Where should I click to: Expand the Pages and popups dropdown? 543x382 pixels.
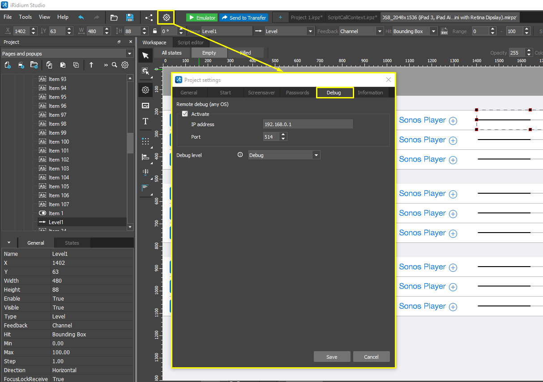129,54
